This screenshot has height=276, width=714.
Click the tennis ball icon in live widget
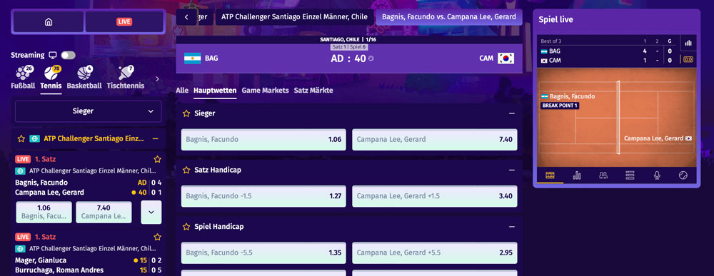pos(683,175)
